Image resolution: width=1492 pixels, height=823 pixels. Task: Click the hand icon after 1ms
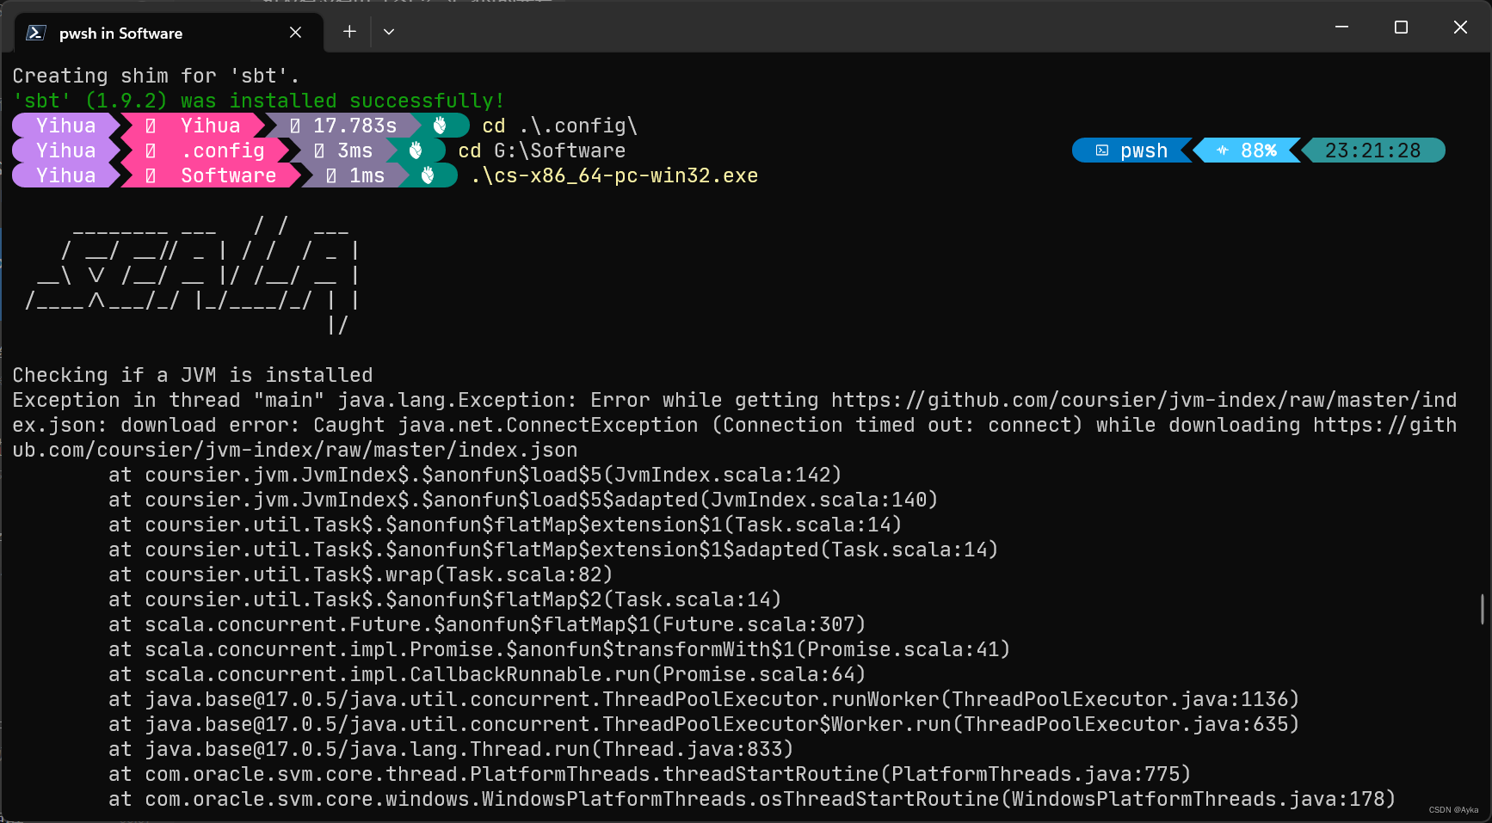click(428, 176)
